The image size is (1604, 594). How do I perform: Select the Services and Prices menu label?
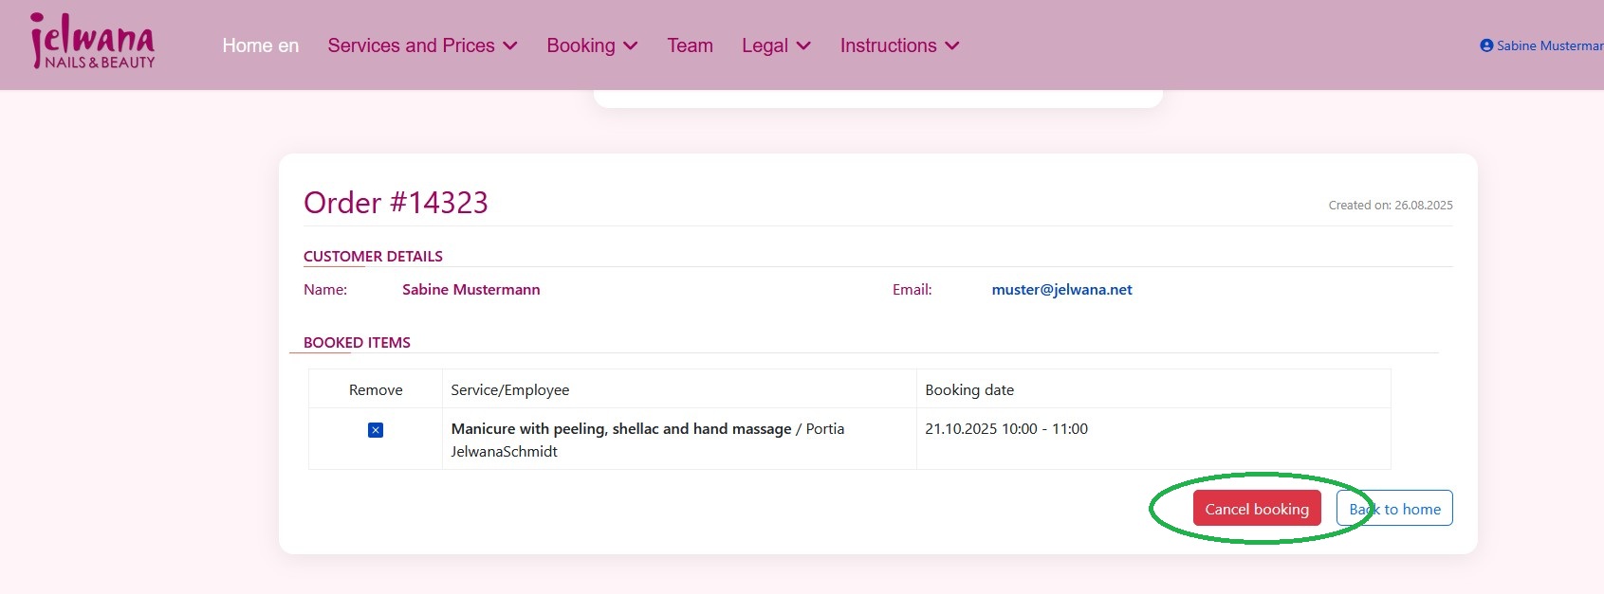411,45
